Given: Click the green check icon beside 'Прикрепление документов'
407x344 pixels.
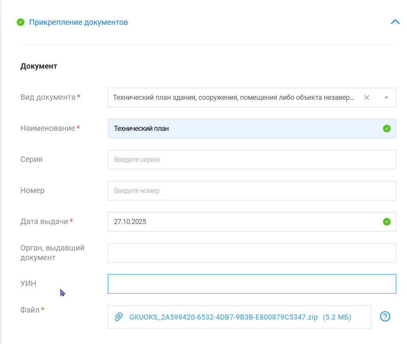Looking at the screenshot, I should coord(21,22).
